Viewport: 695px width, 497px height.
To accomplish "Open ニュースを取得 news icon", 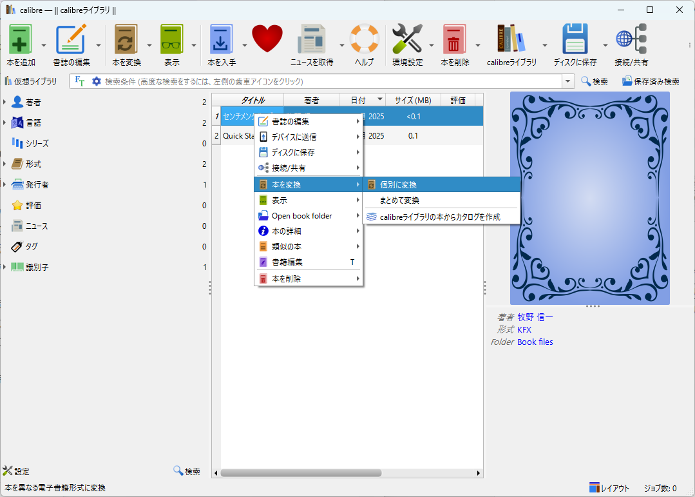I will (x=312, y=40).
